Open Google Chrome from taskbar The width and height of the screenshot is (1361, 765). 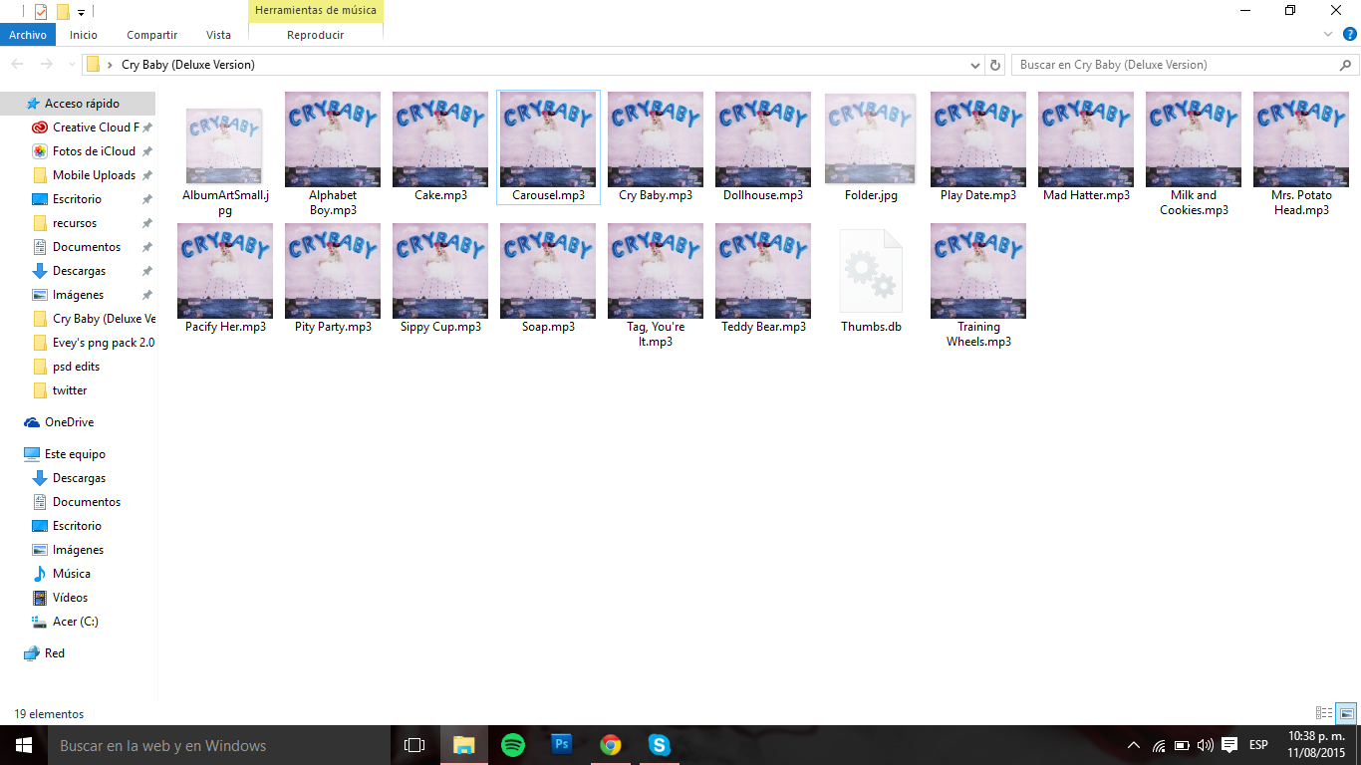611,745
